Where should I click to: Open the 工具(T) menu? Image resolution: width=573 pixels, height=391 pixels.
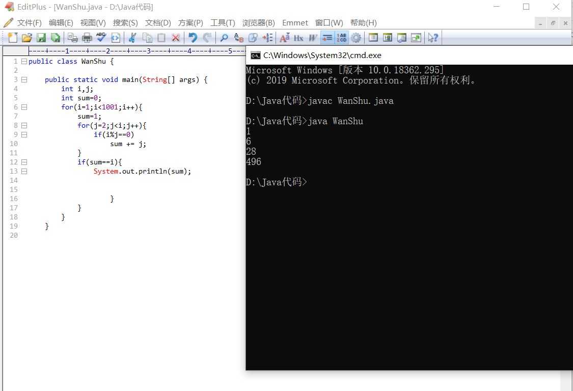click(223, 23)
